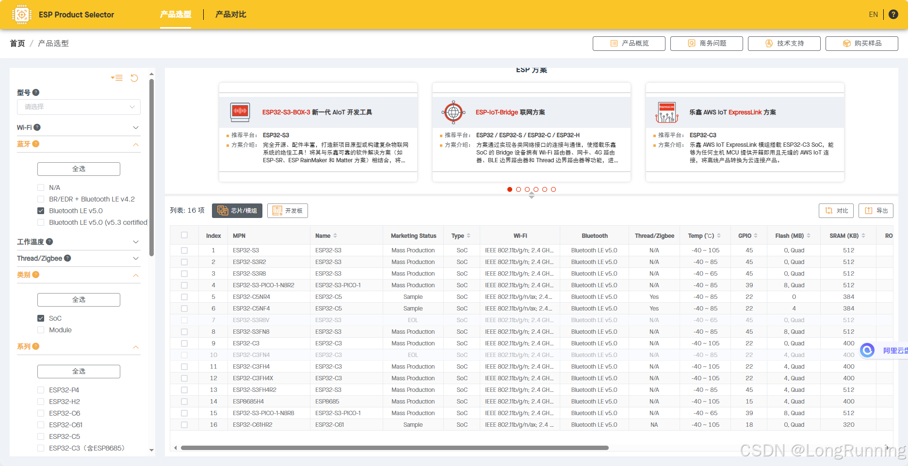Reset filters with the refresh icon
Viewport: 908px width, 466px height.
click(134, 78)
